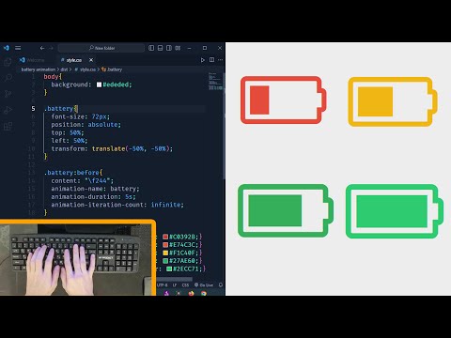Open the #F1C40F color swatch
Image resolution: width=451 pixels, height=338 pixels.
coord(165,253)
